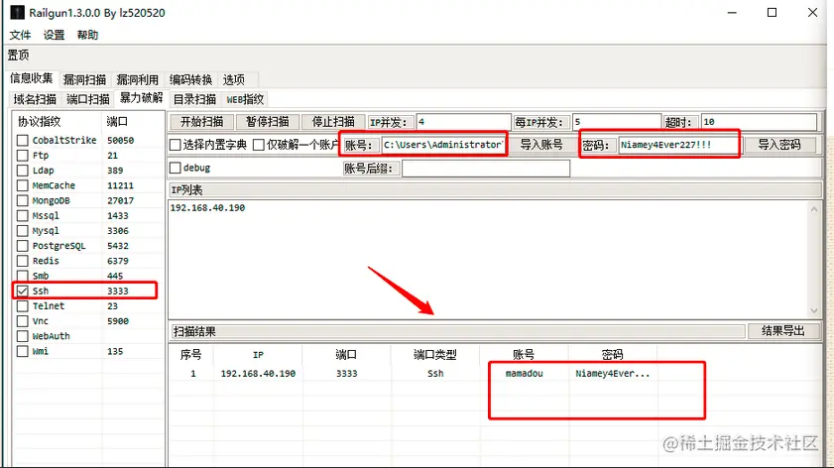Screen dimensions: 834x468
Task: Click the 账号 account path field
Action: coord(443,145)
